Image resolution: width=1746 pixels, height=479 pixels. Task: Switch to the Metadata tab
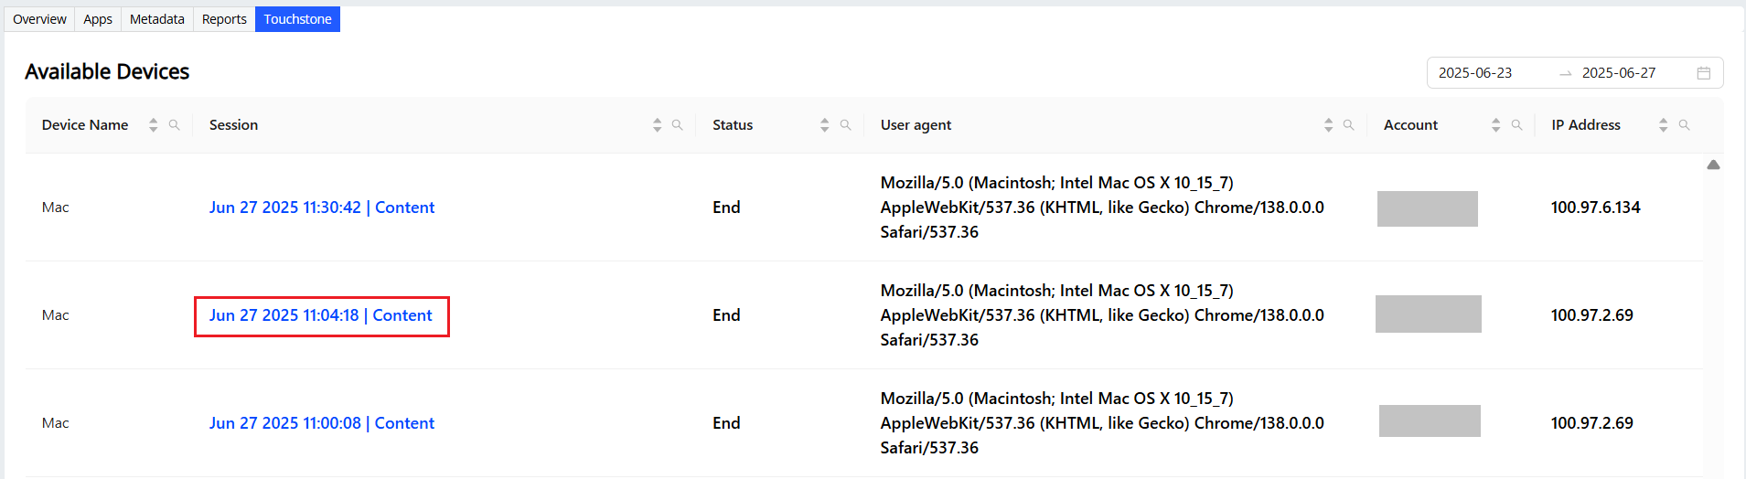coord(157,19)
